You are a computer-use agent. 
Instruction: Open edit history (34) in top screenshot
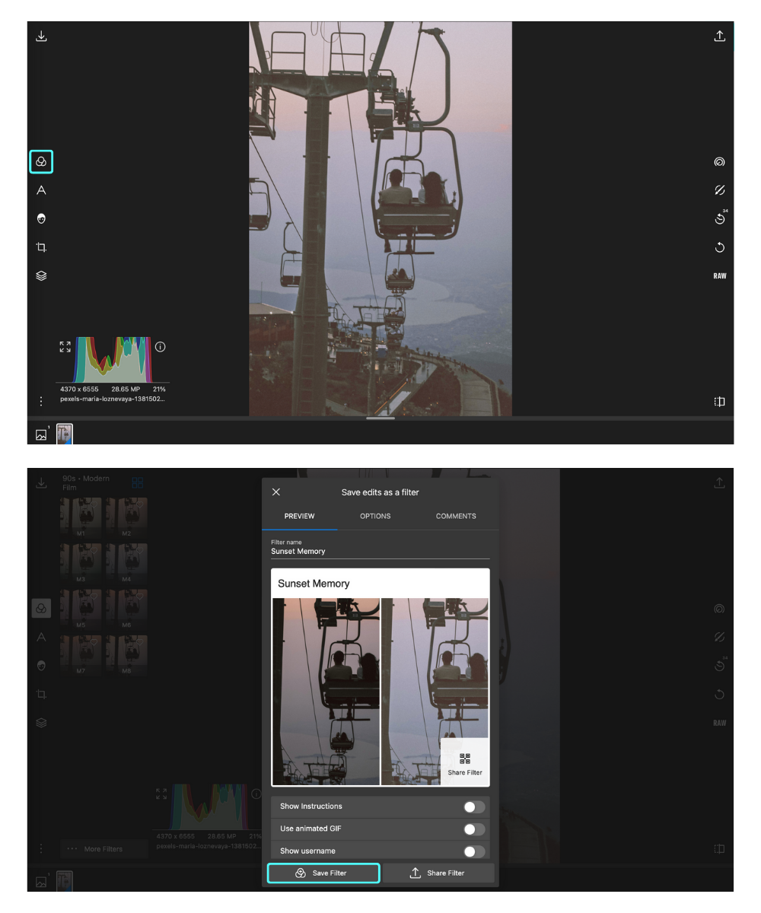click(720, 218)
